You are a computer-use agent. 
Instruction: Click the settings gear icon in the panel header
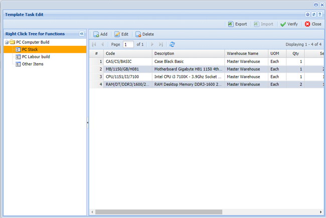[x=308, y=15]
